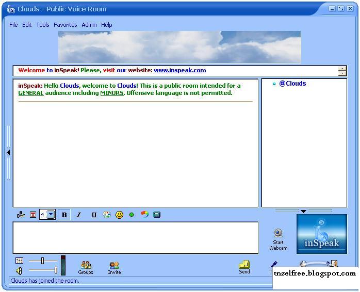360x292 pixels.
Task: Click the green circle status icon
Action: (x=132, y=215)
